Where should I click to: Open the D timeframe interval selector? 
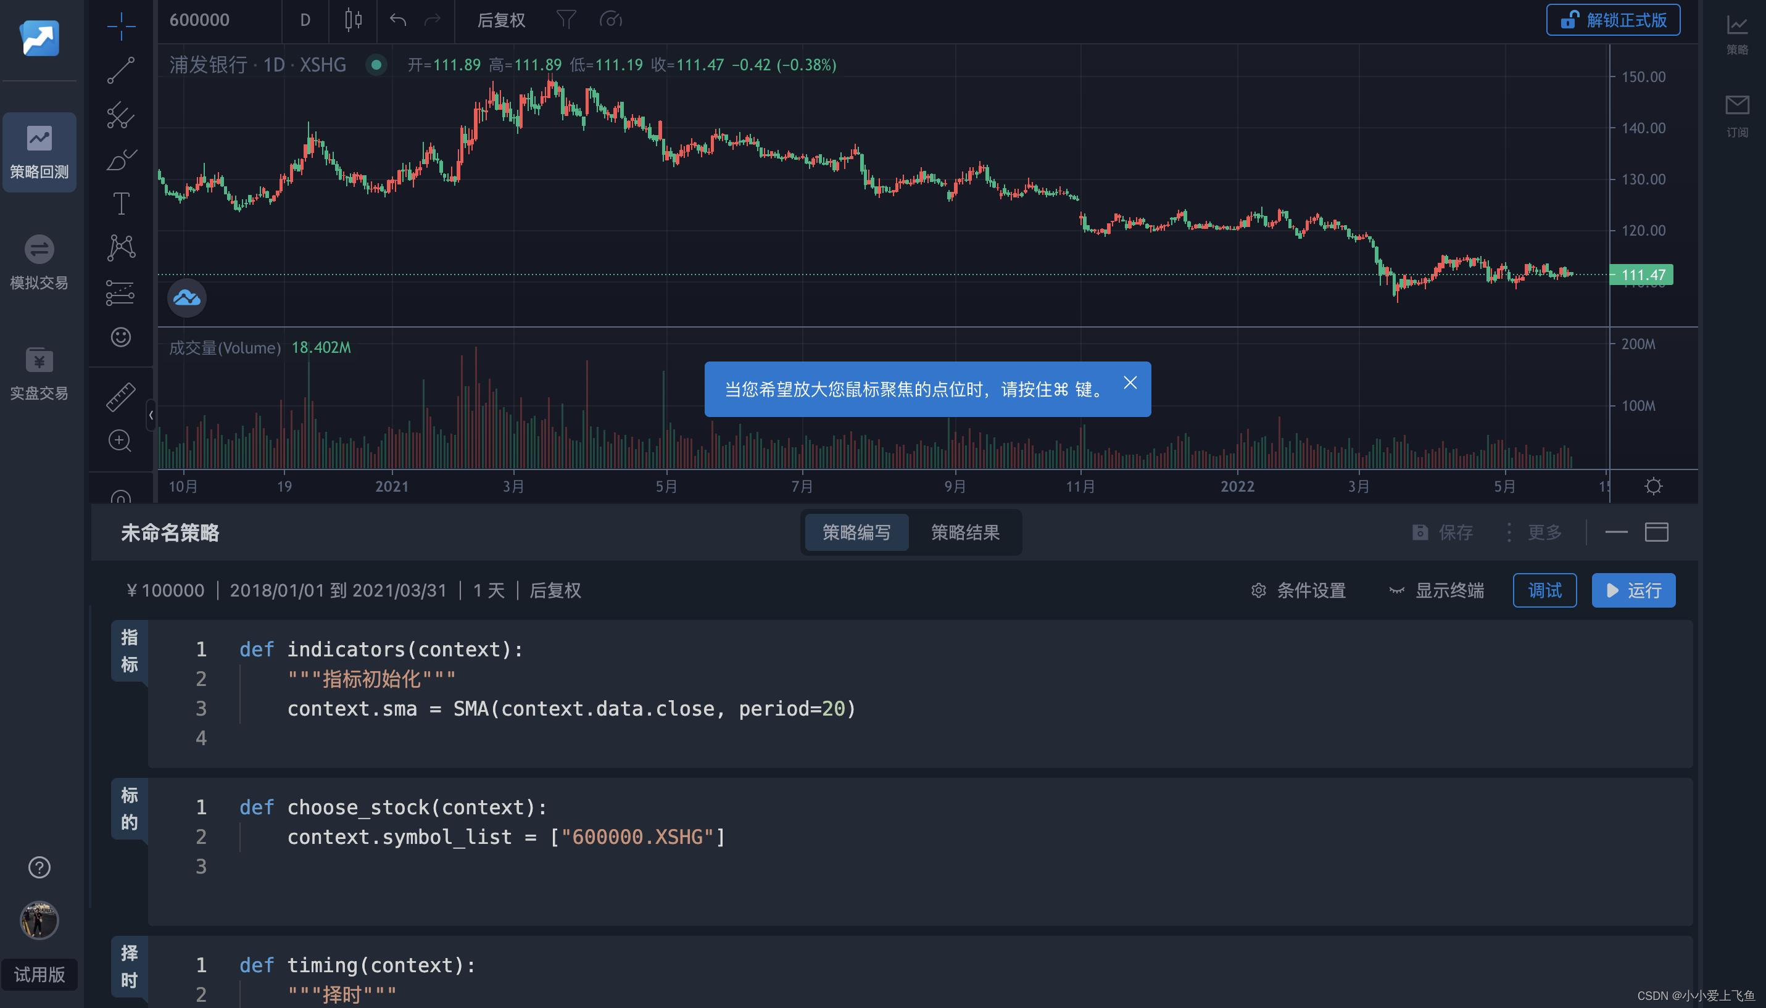pos(305,20)
